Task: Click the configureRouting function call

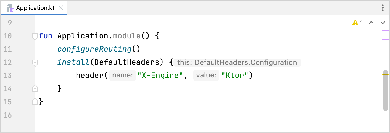Action: tap(94, 49)
